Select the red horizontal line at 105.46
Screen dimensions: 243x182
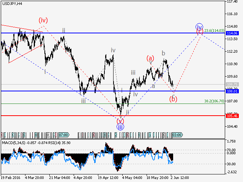tap(113, 116)
